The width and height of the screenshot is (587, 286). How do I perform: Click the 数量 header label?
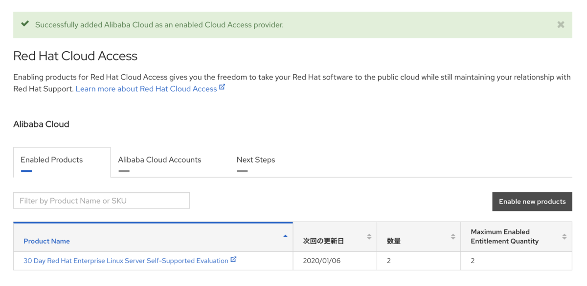point(394,241)
